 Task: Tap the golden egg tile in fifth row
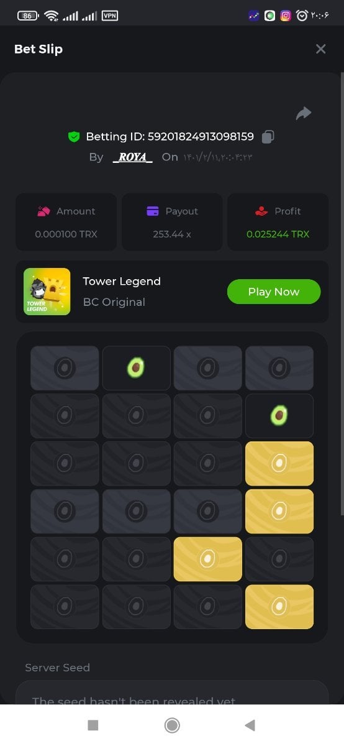click(x=208, y=559)
